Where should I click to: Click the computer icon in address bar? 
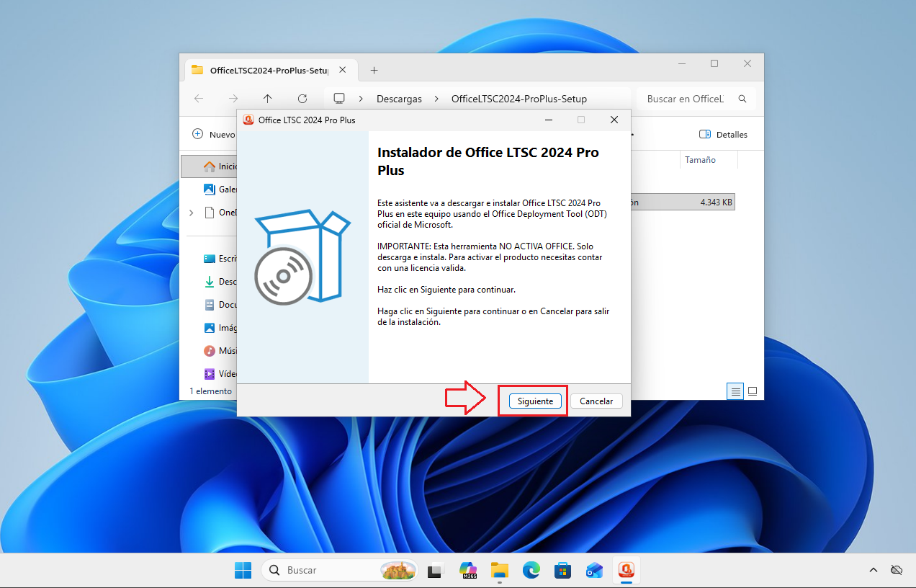339,99
